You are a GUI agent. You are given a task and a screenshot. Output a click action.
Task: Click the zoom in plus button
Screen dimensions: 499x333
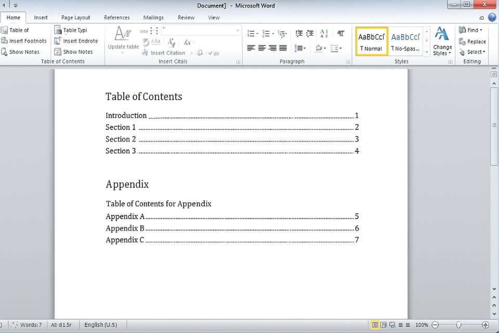pyautogui.click(x=485, y=325)
